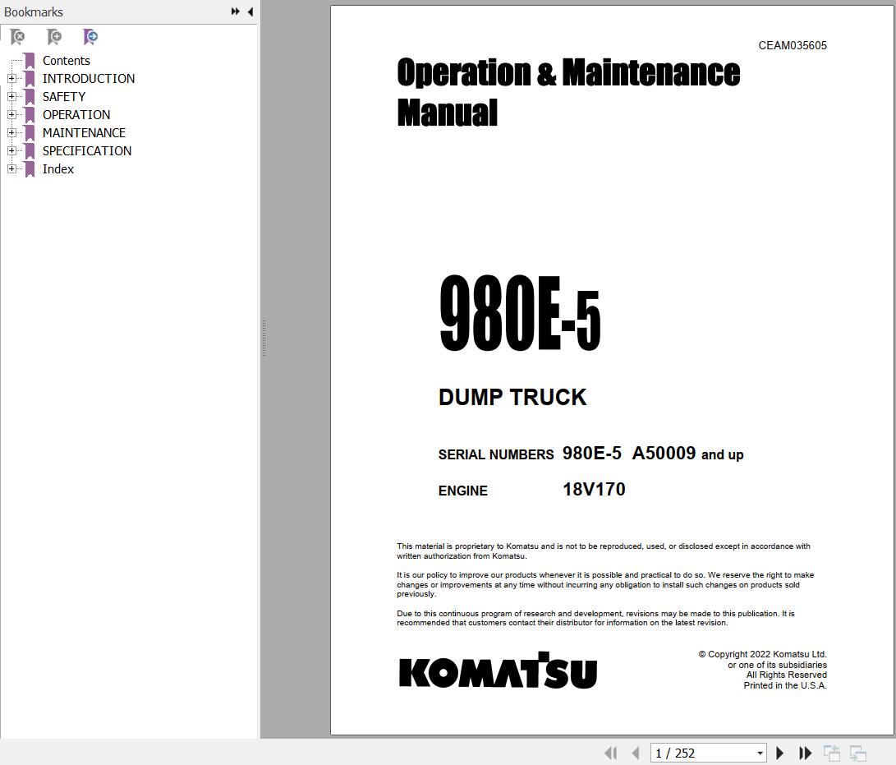Click the document code CEAM035605
The width and height of the screenshot is (896, 765).
coord(792,46)
